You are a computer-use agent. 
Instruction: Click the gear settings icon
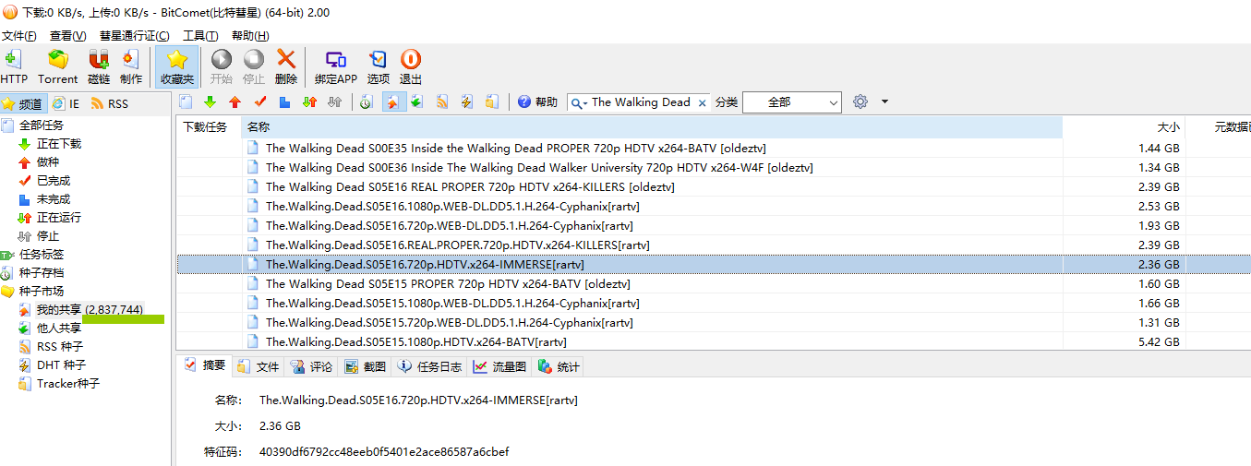point(860,102)
